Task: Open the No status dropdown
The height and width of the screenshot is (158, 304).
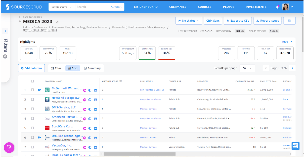Action: 188,21
